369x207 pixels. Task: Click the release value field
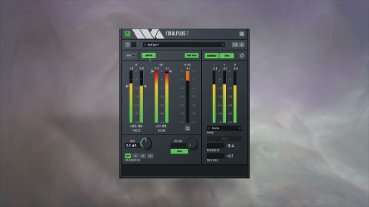(x=179, y=146)
